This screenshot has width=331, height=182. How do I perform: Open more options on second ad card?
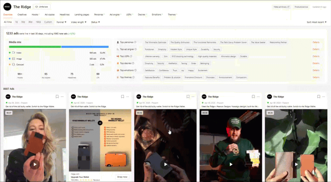point(127,97)
